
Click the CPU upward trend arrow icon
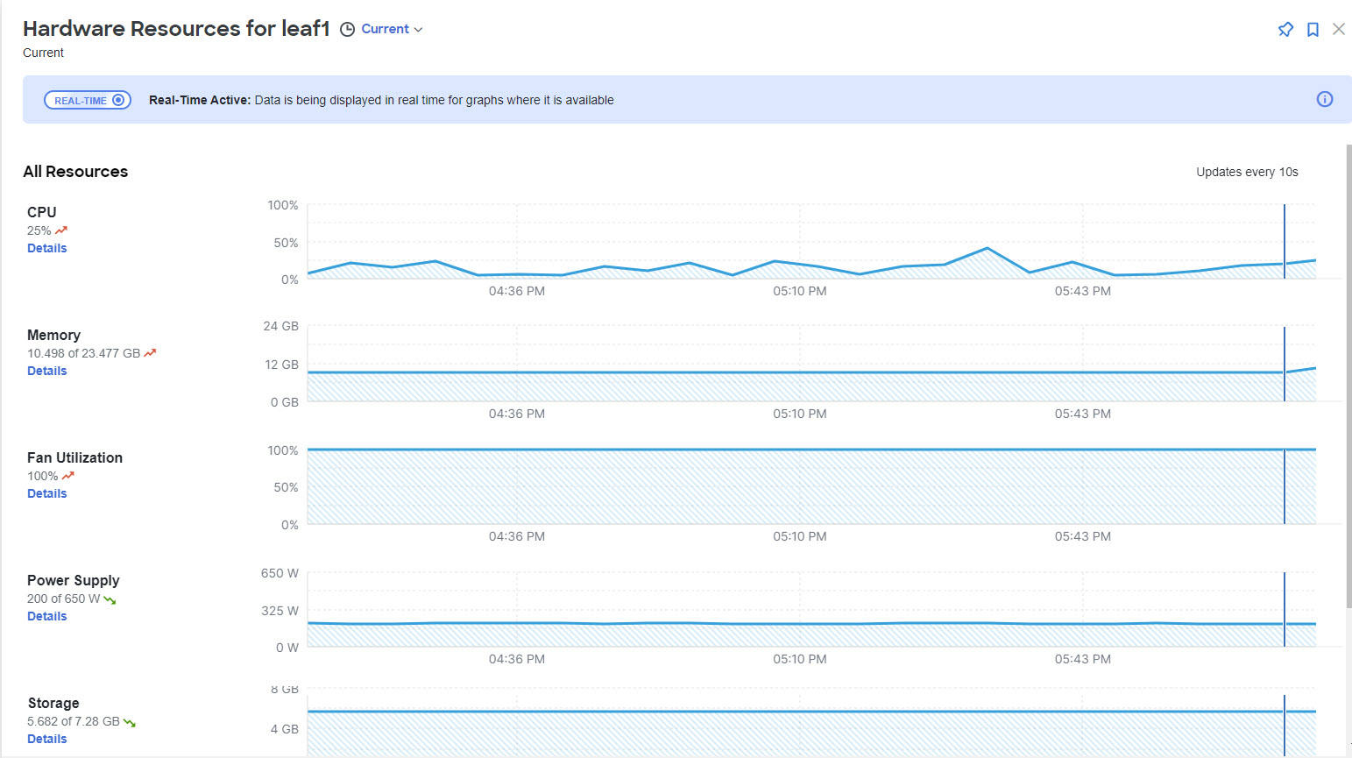tap(61, 230)
